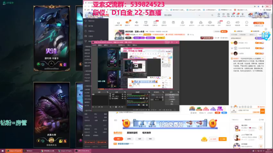Viewport: 273px width, 153px height.
Task: Click the chat message input field
Action: pyautogui.click(x=249, y=111)
